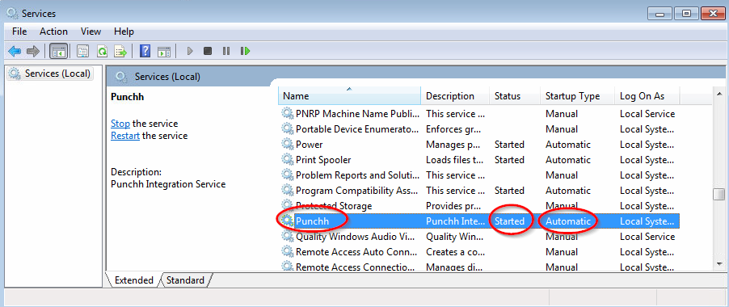Switch to the Extended tab

pos(134,280)
